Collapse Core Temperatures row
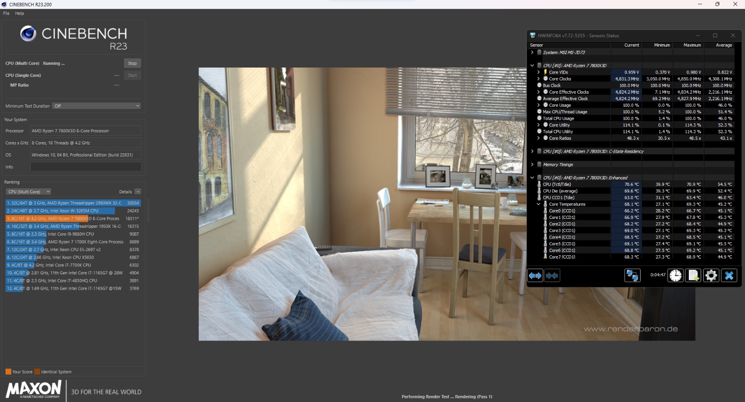Image resolution: width=745 pixels, height=402 pixels. (539, 204)
